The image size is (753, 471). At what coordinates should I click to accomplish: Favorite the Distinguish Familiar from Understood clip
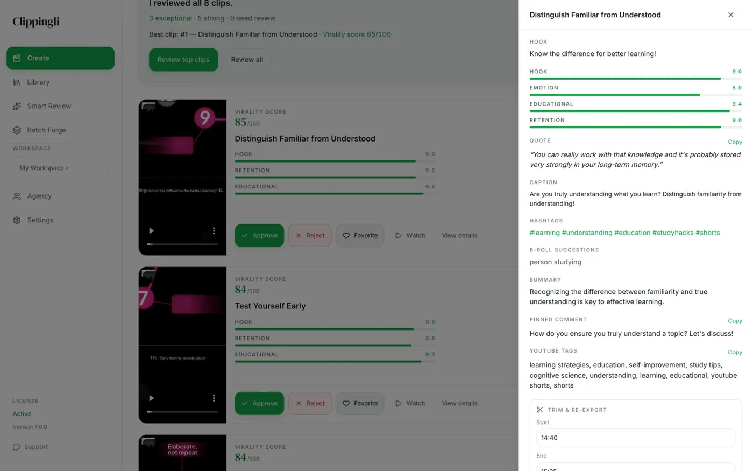[360, 236]
